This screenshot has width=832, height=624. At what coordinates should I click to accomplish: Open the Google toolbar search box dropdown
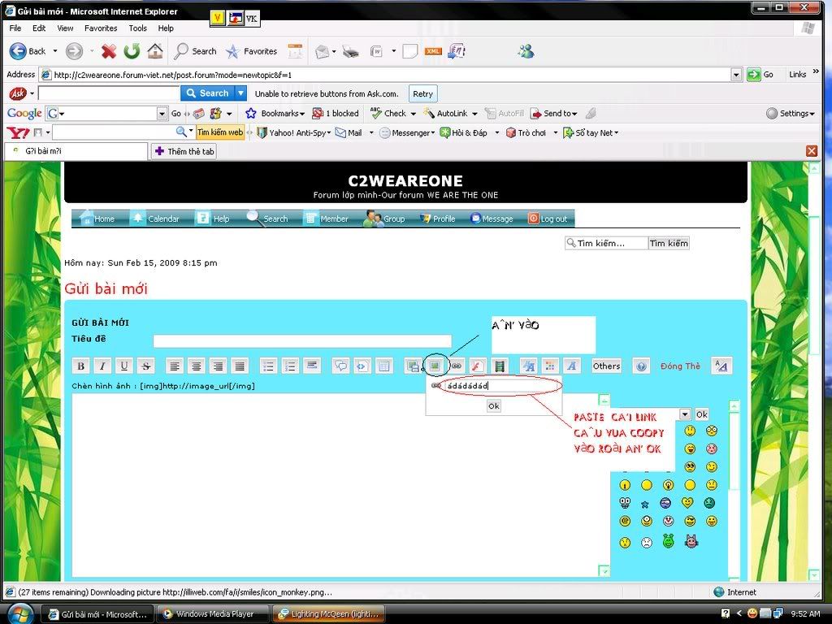pos(162,114)
